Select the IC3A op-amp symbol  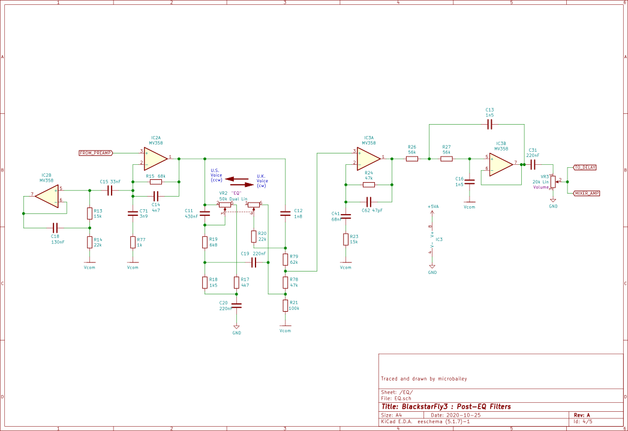coord(367,158)
